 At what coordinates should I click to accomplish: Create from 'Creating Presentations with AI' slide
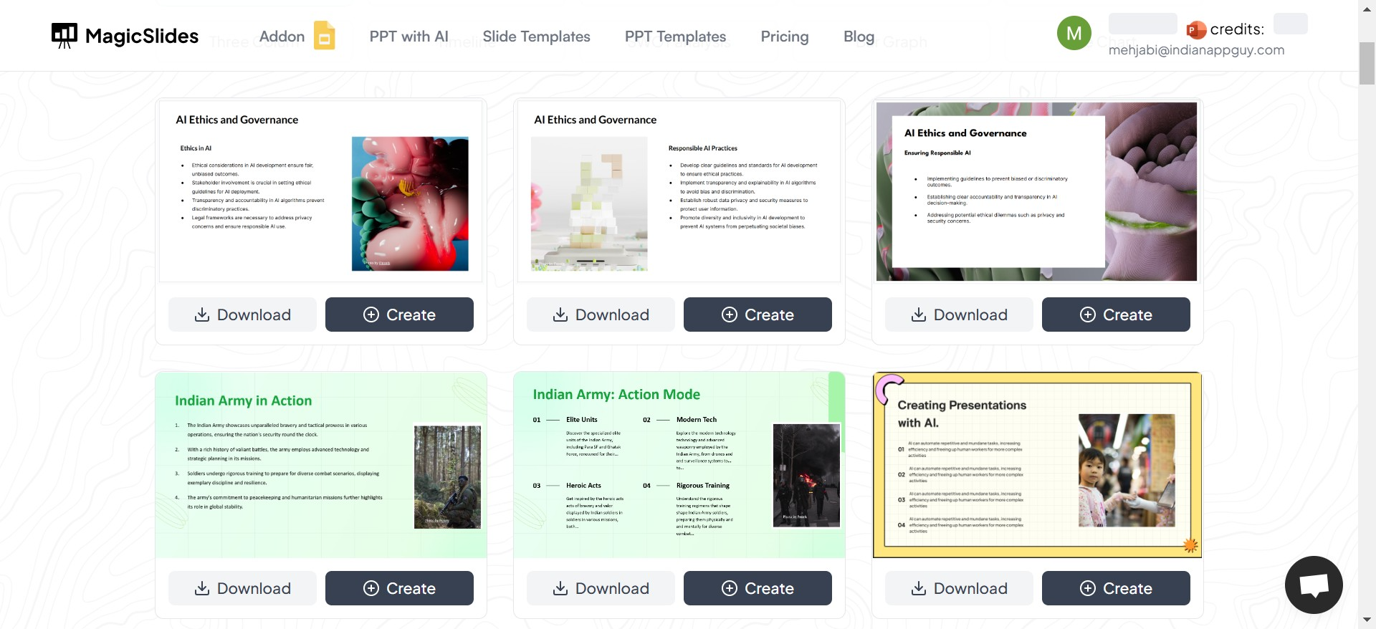point(1116,588)
